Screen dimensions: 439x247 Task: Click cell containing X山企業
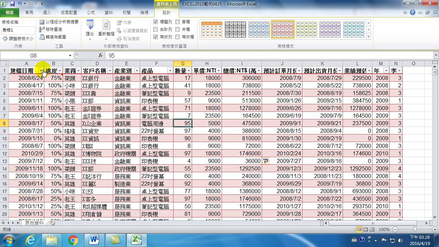pos(97,123)
